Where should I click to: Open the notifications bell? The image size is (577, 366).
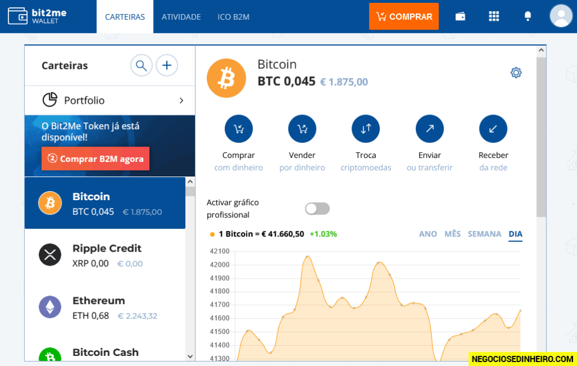[527, 16]
